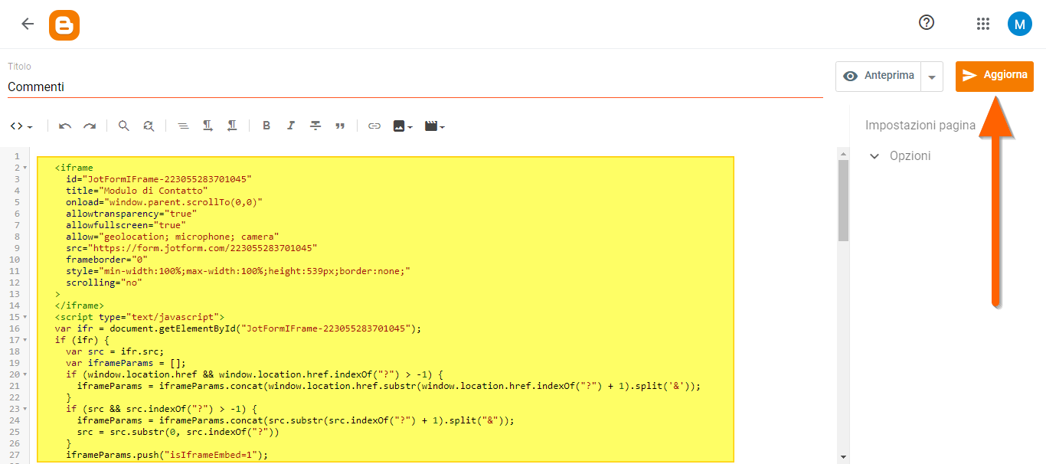This screenshot has height=464, width=1046.
Task: Open the search tool
Action: click(123, 125)
